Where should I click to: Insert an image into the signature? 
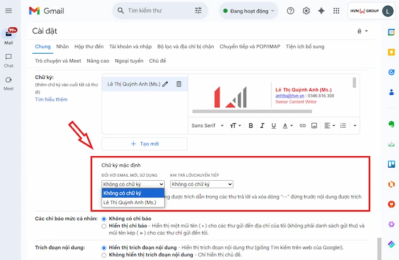[x=314, y=125]
